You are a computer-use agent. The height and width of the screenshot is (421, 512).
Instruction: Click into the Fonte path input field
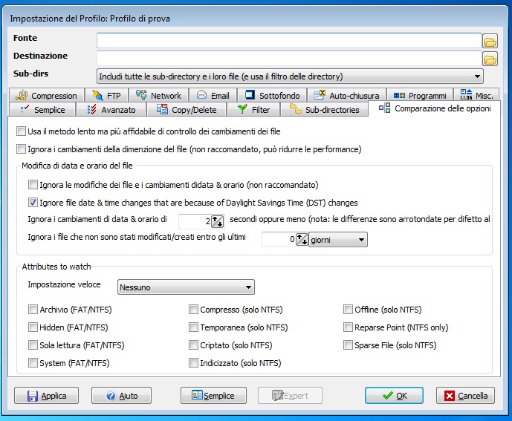click(288, 40)
